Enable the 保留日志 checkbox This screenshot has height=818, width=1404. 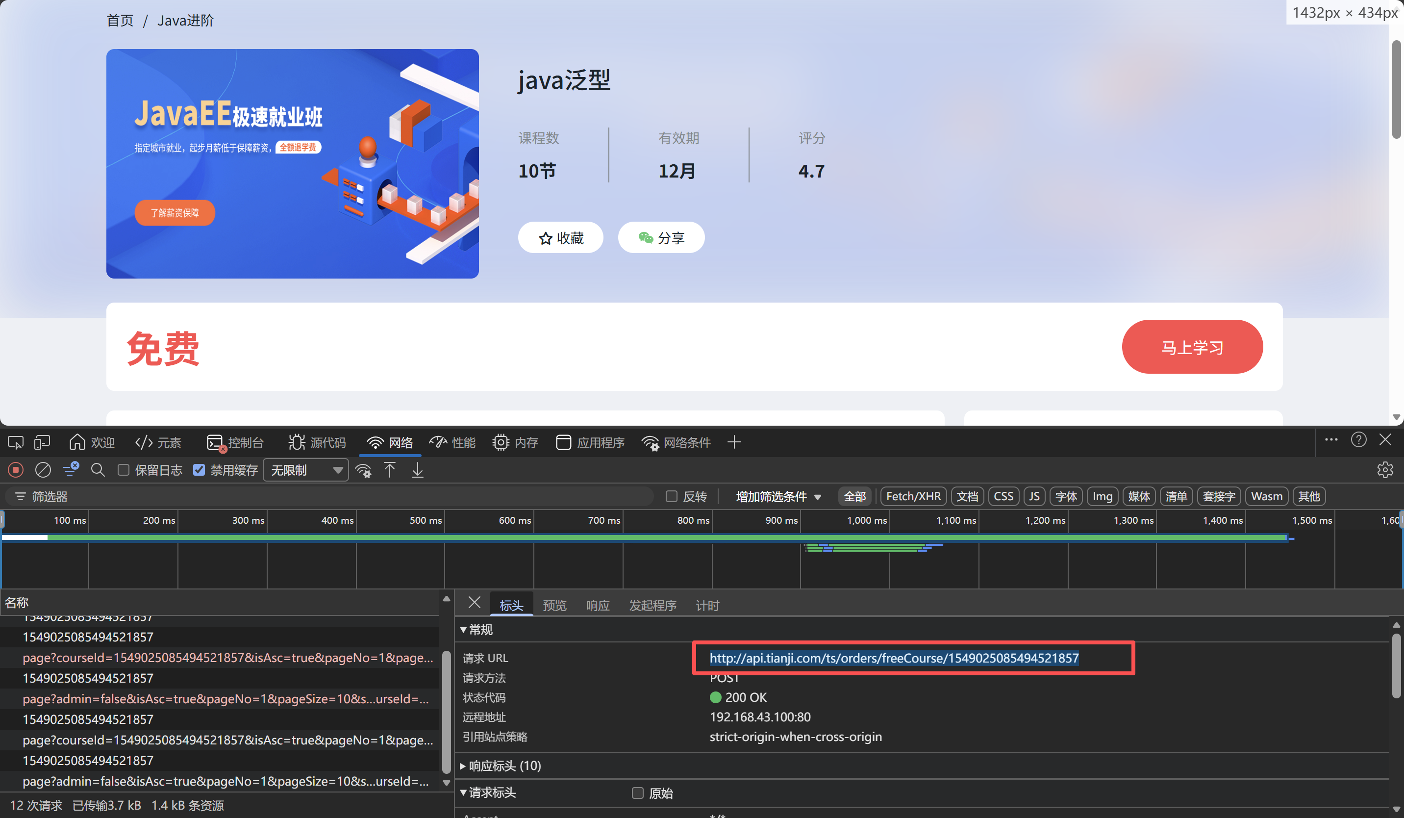(124, 470)
